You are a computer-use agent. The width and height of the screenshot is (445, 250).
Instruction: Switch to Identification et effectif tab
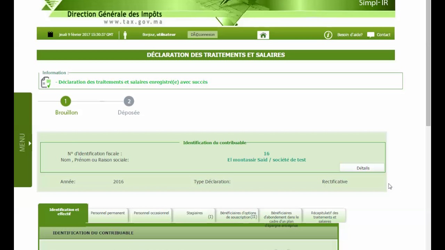tap(63, 213)
